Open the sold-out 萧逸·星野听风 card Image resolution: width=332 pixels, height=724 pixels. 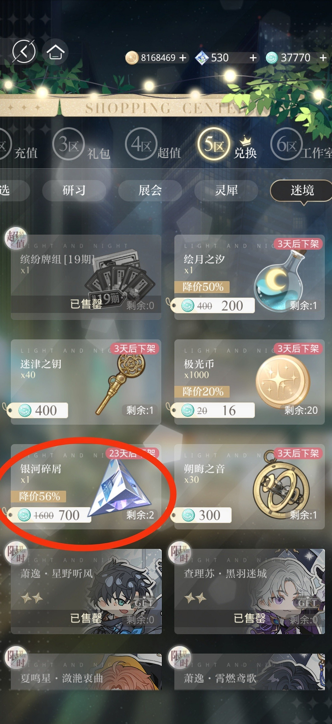pos(86,591)
